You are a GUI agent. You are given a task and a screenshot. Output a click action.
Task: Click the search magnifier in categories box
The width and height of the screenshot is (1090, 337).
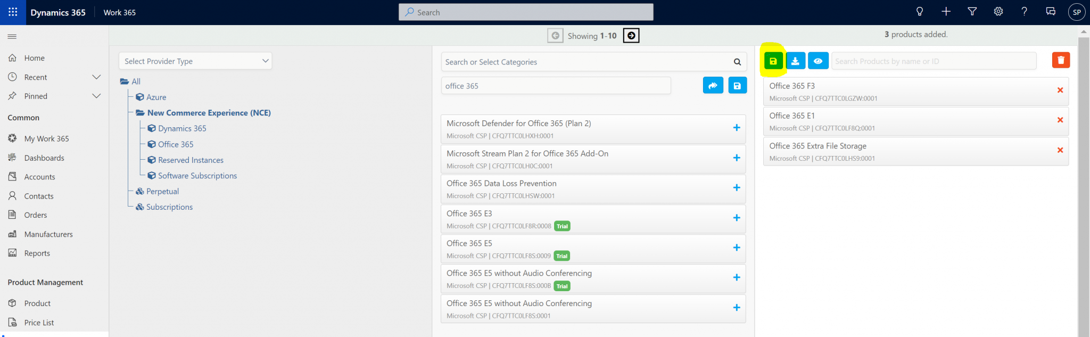737,62
